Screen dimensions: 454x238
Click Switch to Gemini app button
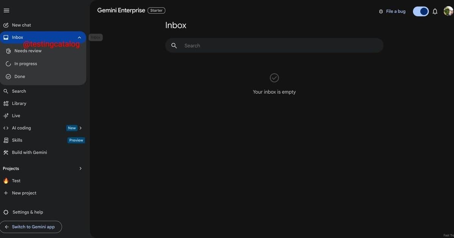[x=31, y=227]
